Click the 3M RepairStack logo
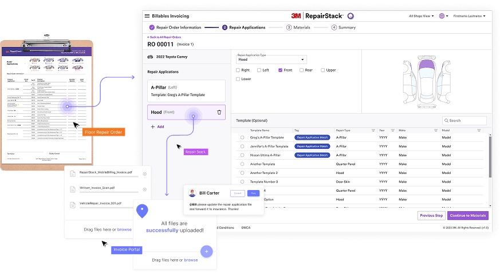Viewport: 504px width, 273px height. tap(317, 16)
